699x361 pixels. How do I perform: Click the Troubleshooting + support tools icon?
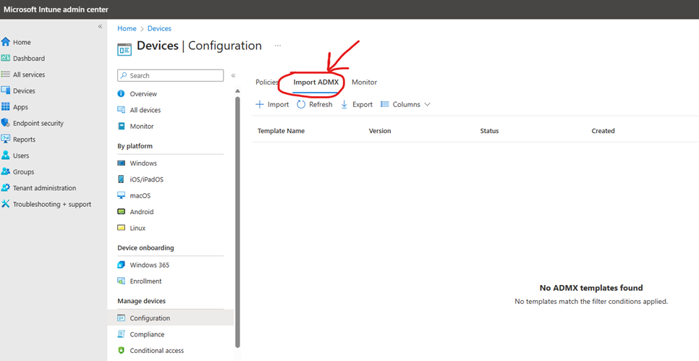pyautogui.click(x=5, y=204)
